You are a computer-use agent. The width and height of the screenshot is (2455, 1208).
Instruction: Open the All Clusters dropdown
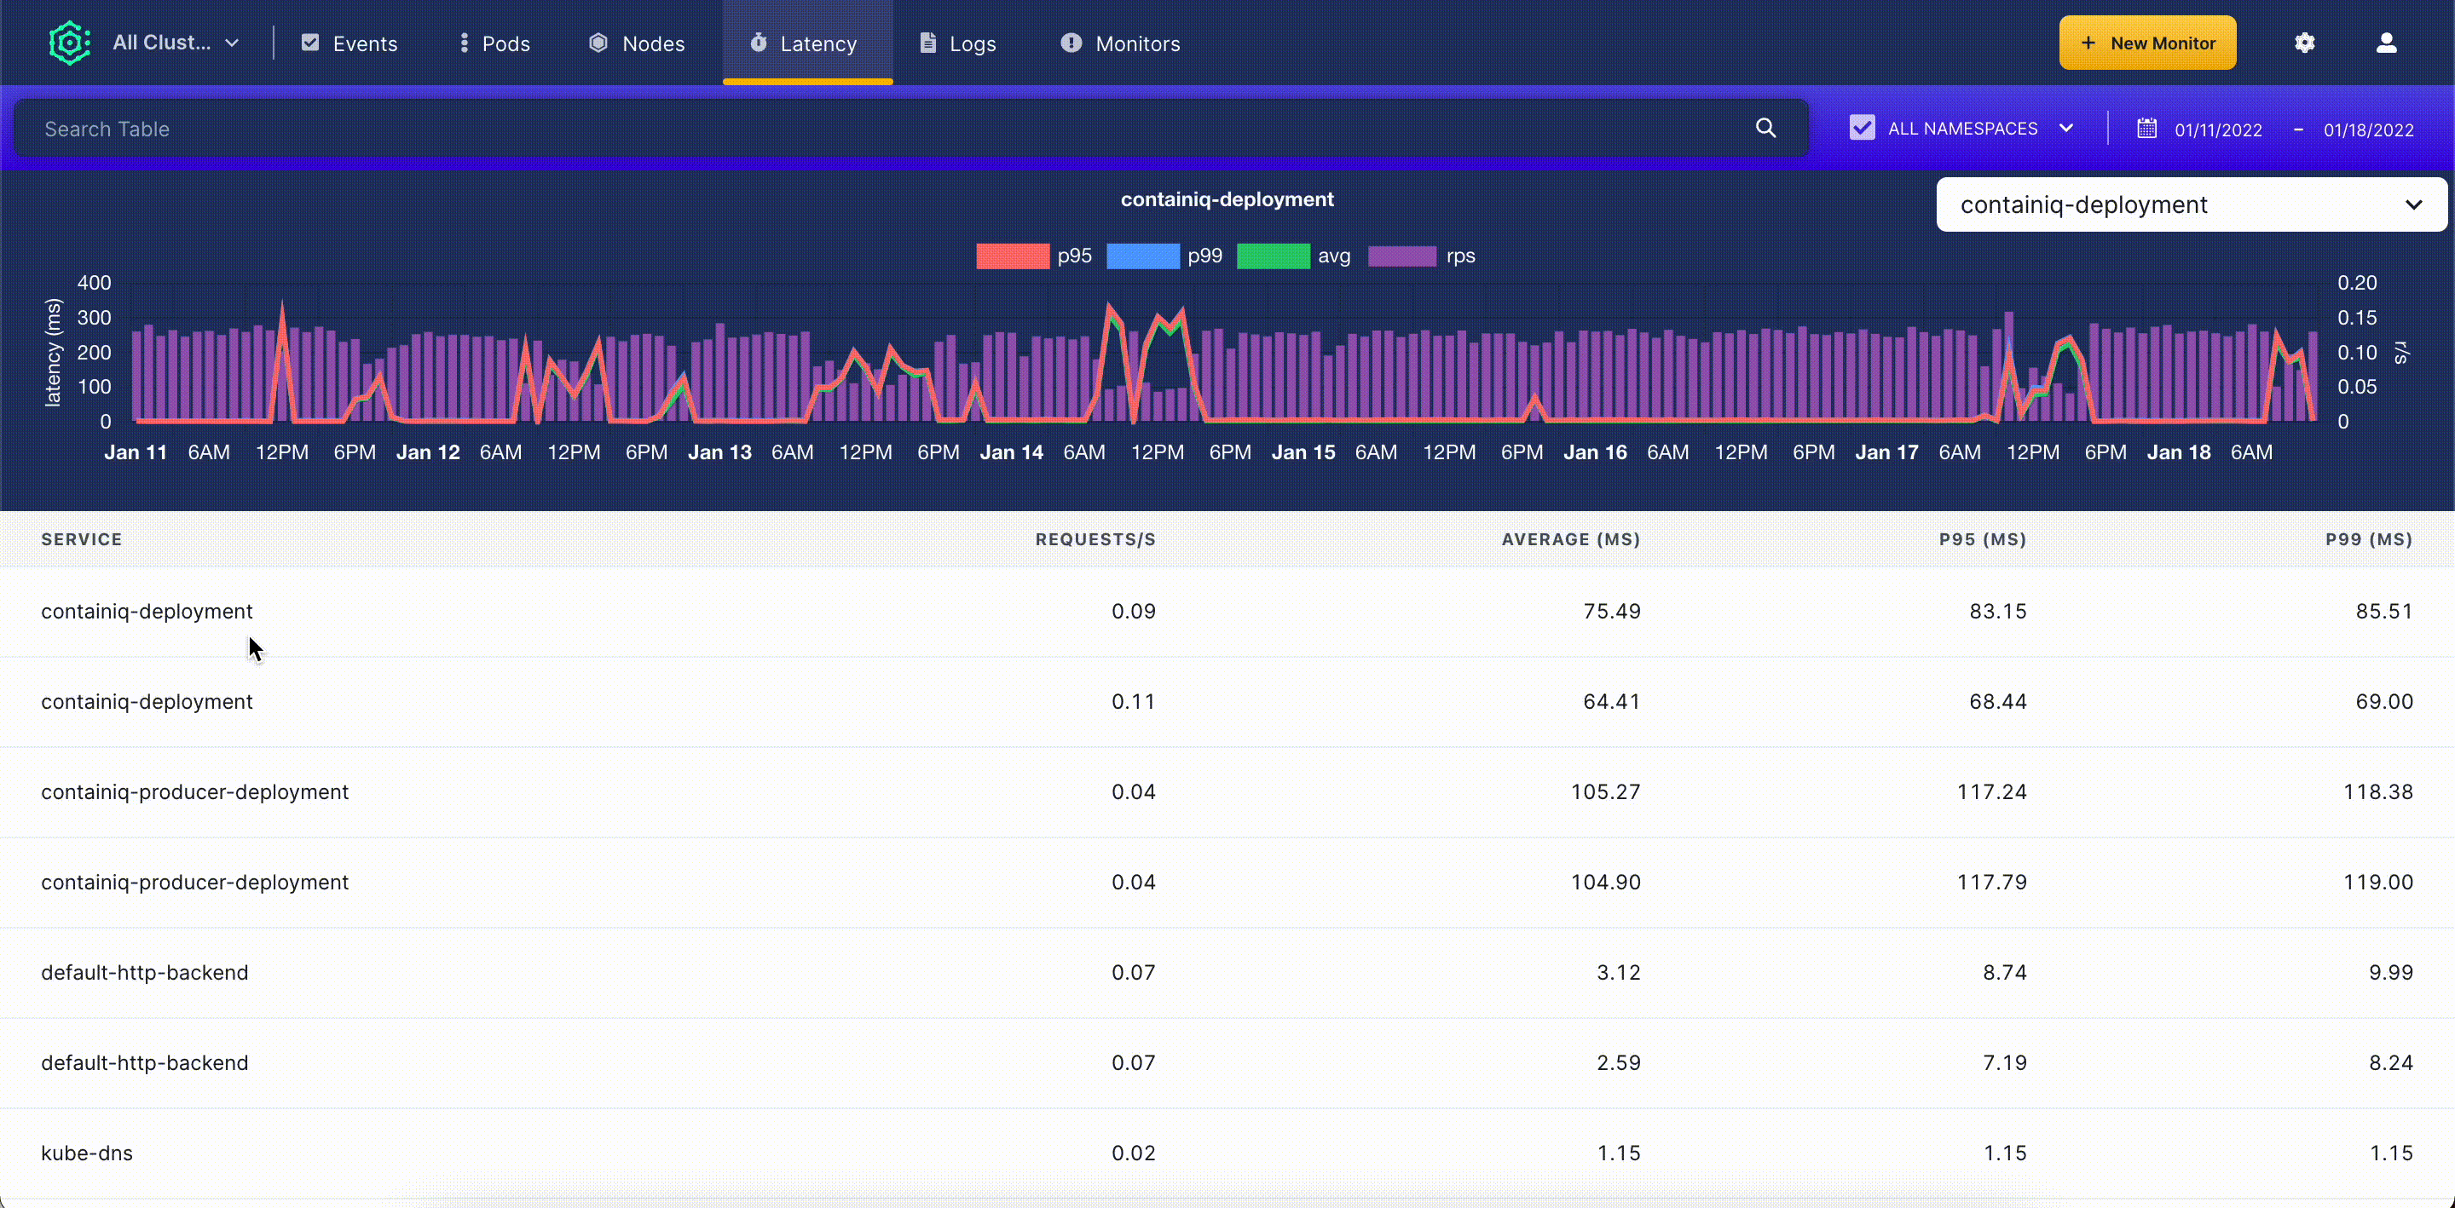(176, 43)
